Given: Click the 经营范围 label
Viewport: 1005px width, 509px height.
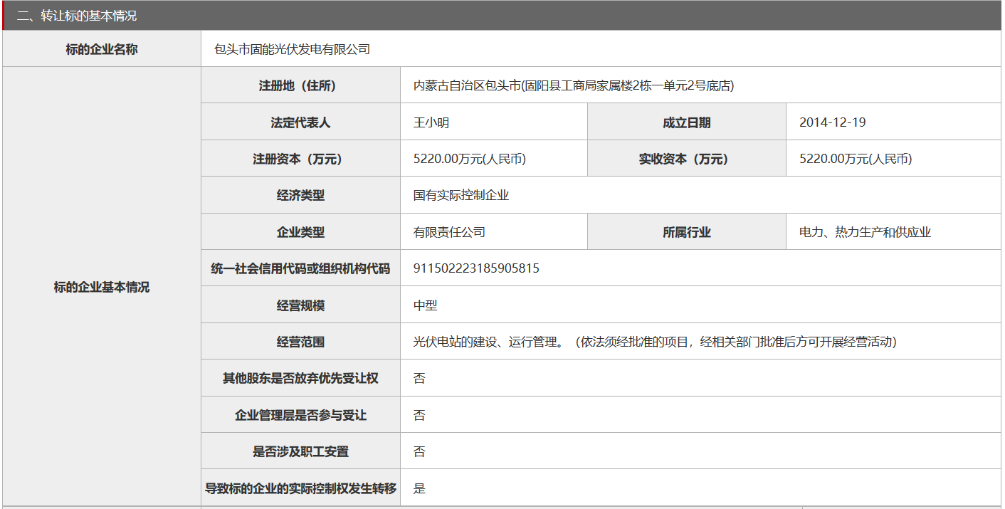Looking at the screenshot, I should [x=300, y=342].
